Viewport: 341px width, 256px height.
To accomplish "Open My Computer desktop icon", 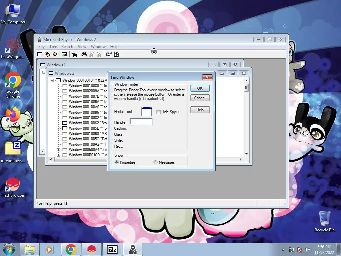I will coord(13,13).
